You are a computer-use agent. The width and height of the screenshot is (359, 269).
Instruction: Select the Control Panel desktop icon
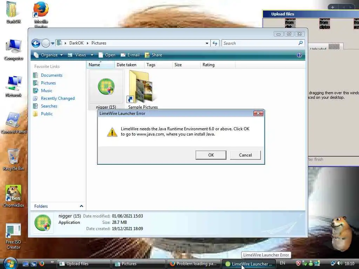click(x=14, y=123)
